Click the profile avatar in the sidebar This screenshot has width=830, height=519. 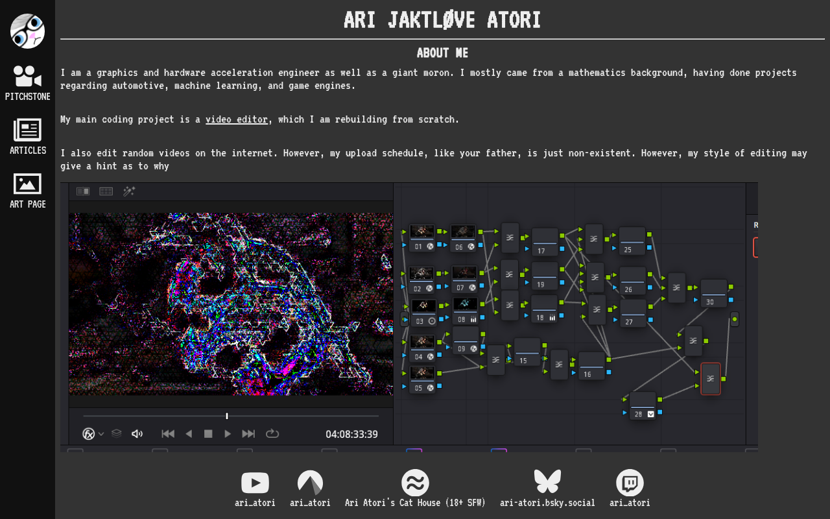[x=27, y=31]
